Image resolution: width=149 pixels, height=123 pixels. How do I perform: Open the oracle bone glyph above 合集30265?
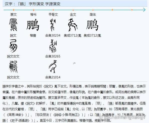tap(53, 46)
